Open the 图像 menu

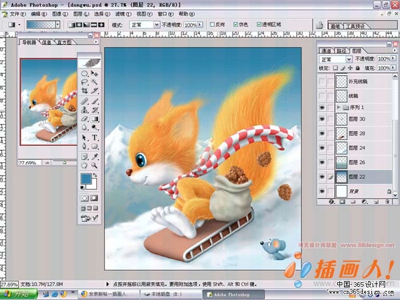[60, 14]
